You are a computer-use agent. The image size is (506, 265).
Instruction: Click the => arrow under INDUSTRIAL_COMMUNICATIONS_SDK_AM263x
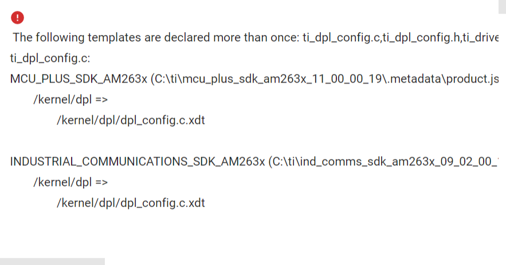click(x=101, y=182)
